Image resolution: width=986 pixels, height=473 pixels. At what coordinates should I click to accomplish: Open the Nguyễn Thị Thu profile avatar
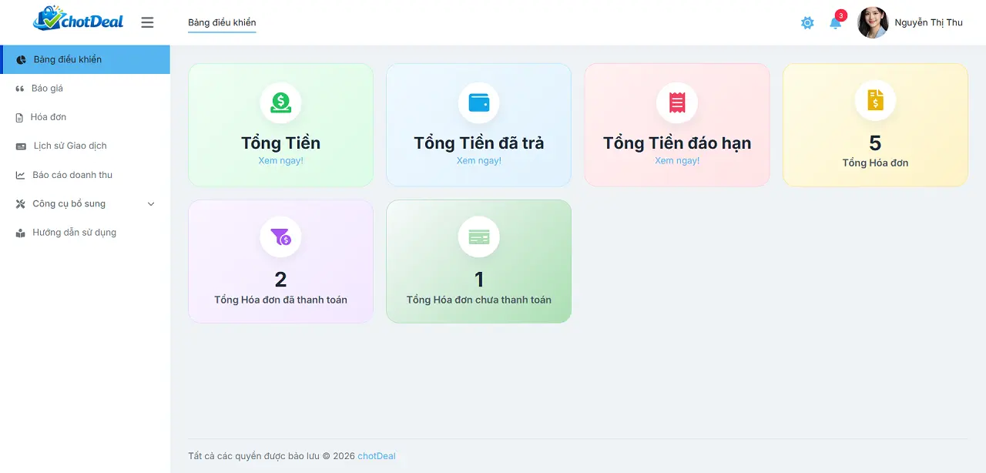[872, 22]
